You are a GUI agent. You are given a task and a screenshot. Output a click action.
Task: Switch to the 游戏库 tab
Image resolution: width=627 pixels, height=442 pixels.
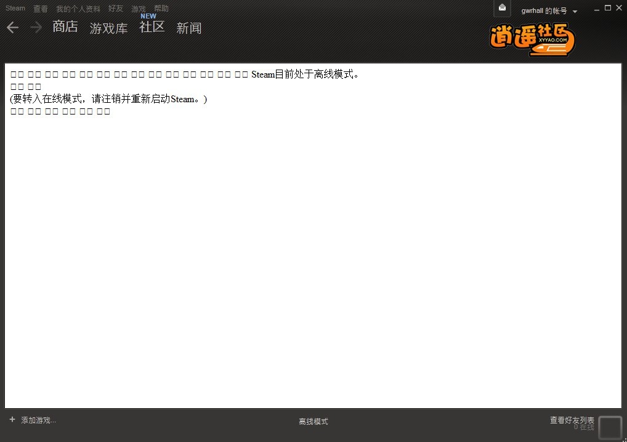pos(108,28)
